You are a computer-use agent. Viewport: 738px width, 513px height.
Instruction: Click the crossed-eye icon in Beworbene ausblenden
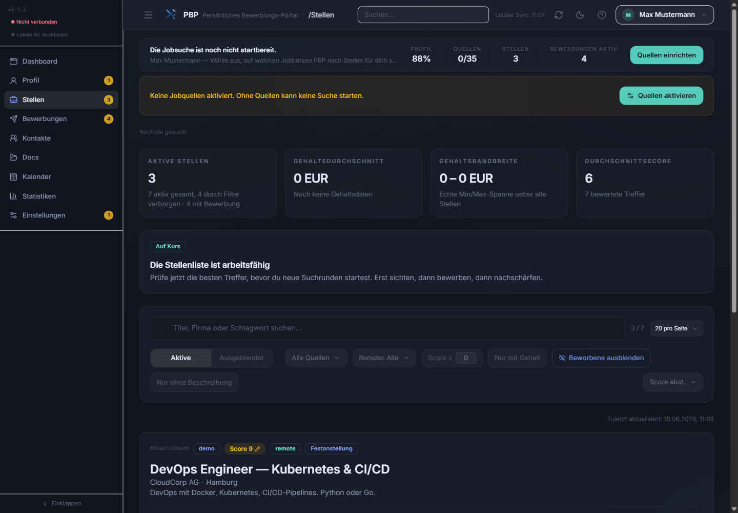pyautogui.click(x=562, y=358)
